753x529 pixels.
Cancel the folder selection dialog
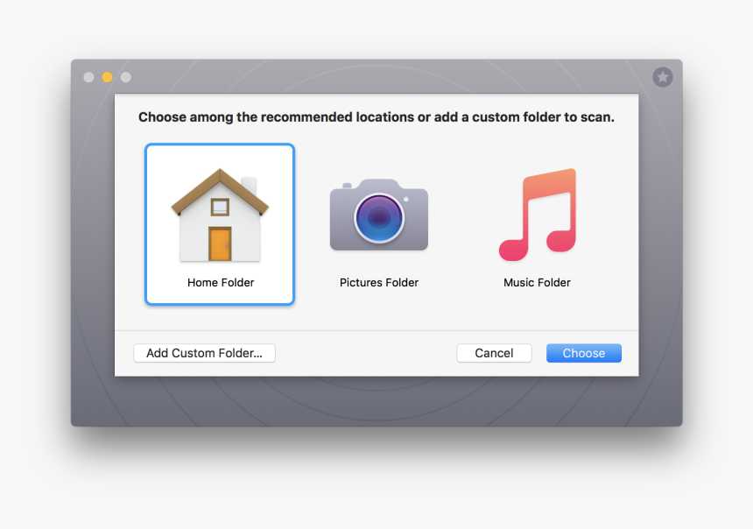pyautogui.click(x=494, y=353)
